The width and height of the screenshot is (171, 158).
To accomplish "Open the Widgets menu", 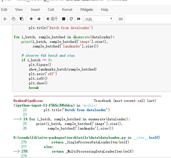I will pyautogui.click(x=86, y=9).
